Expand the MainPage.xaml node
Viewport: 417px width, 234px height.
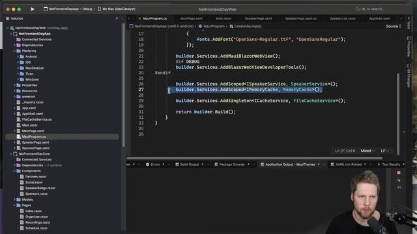(14, 131)
